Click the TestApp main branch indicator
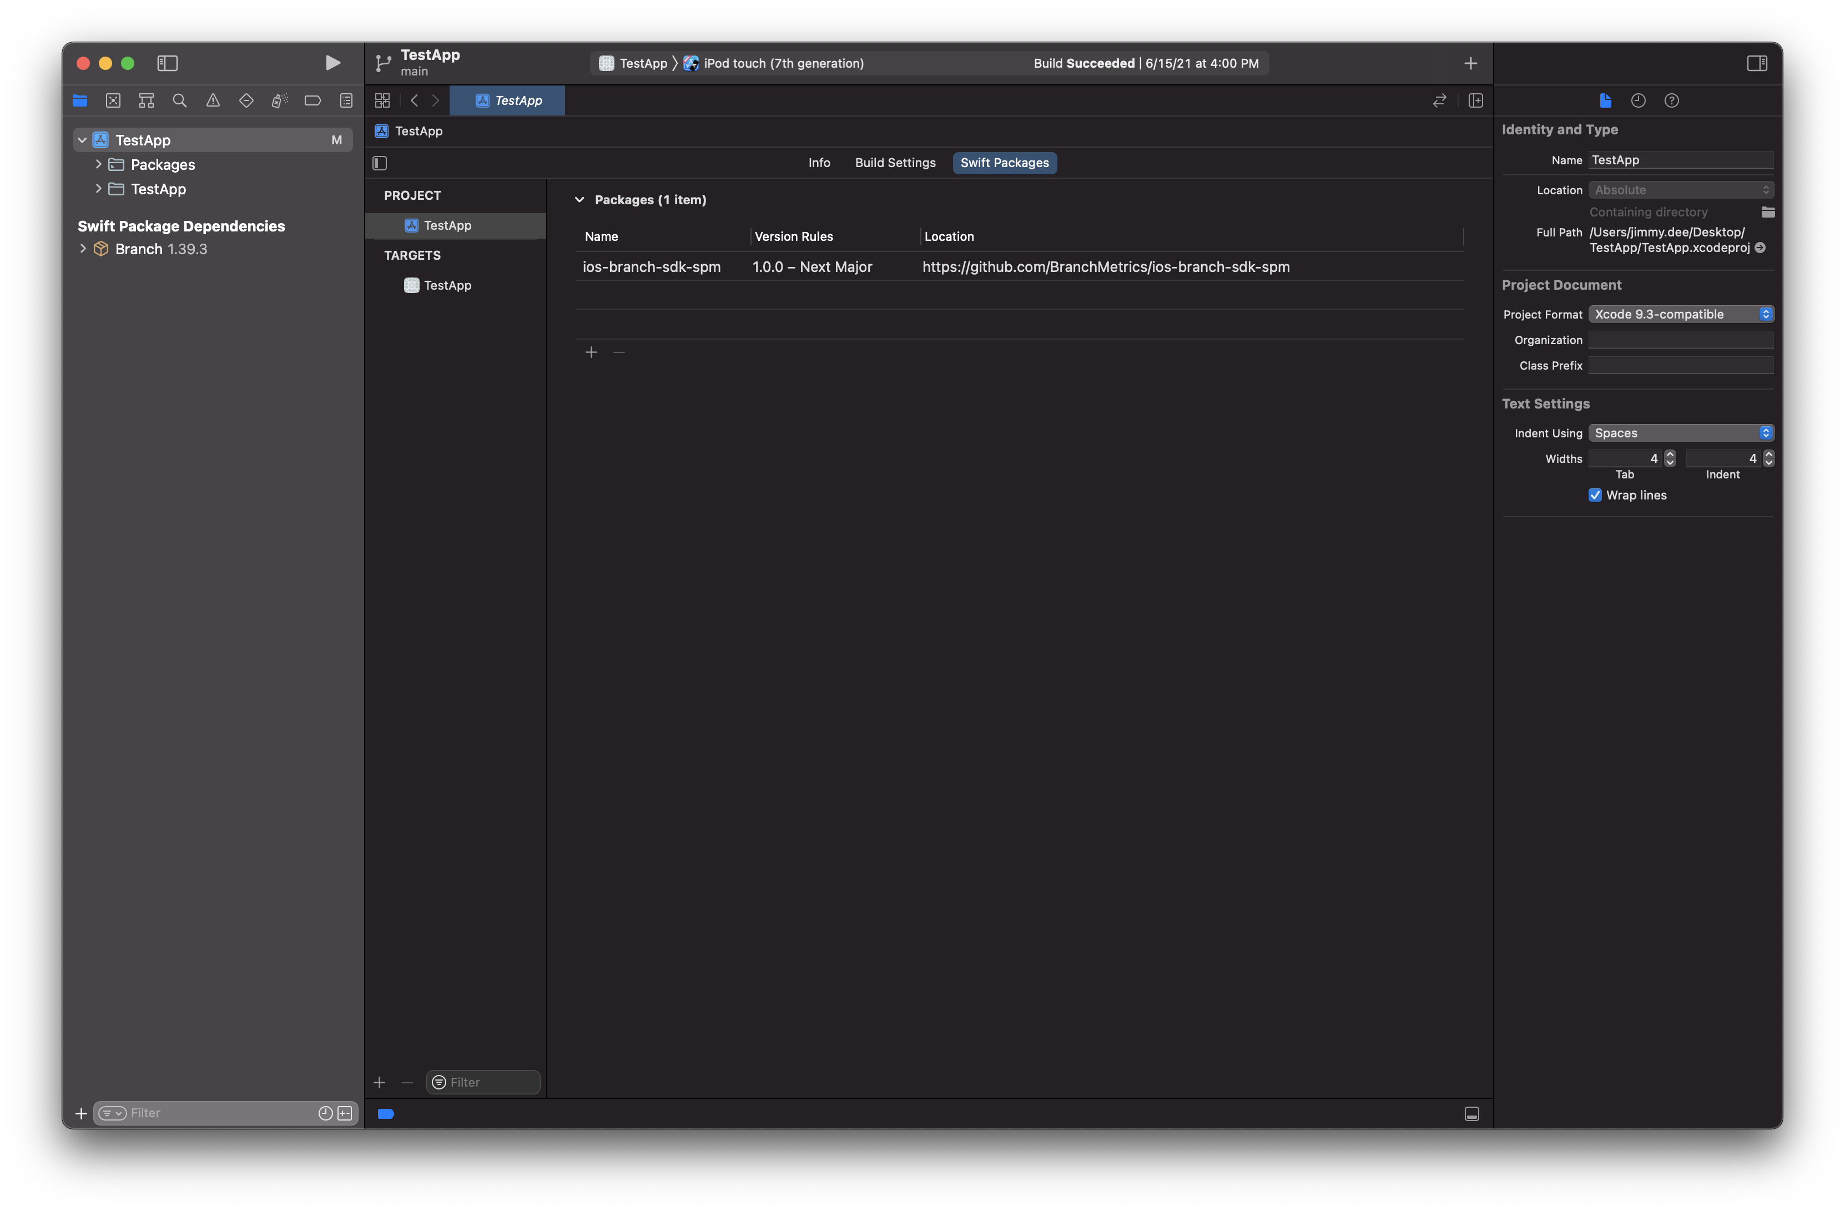The image size is (1845, 1211). [x=419, y=63]
